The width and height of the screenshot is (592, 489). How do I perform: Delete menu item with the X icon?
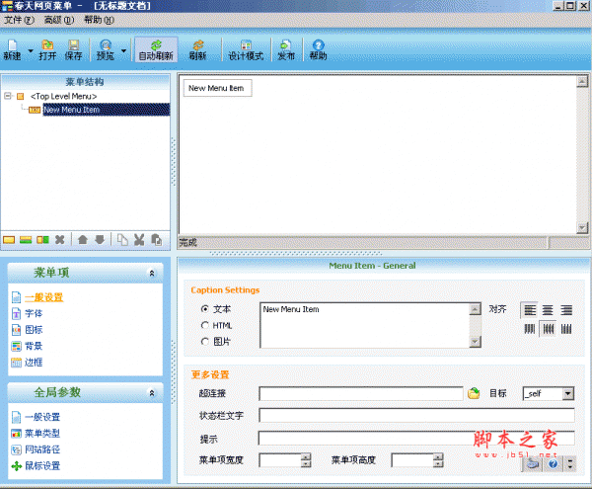[60, 239]
